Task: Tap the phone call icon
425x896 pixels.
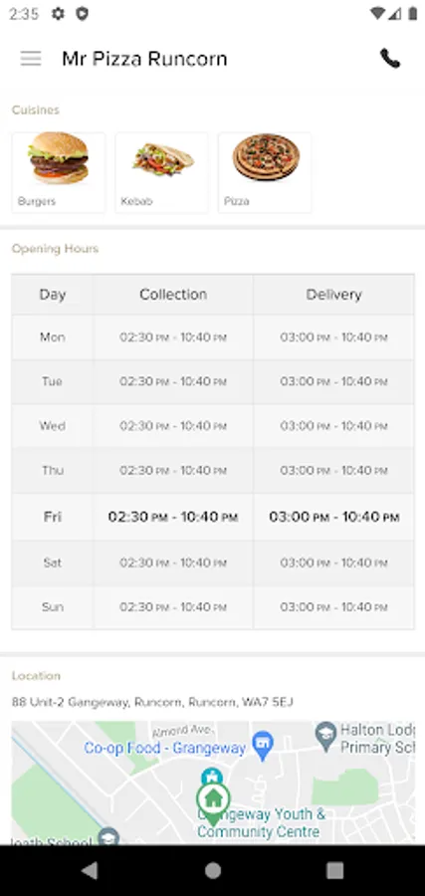Action: 390,59
